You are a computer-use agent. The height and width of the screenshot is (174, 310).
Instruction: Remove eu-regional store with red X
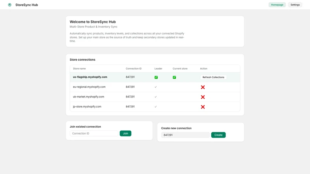click(x=203, y=87)
